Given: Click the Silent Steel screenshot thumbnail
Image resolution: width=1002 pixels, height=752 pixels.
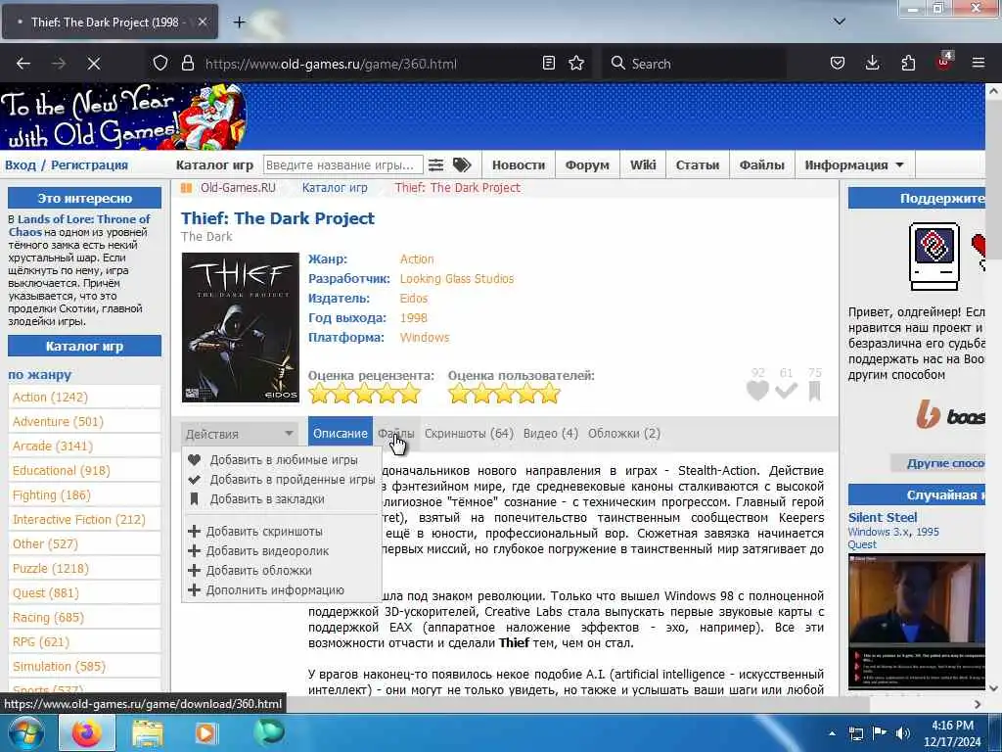Looking at the screenshot, I should point(916,622).
